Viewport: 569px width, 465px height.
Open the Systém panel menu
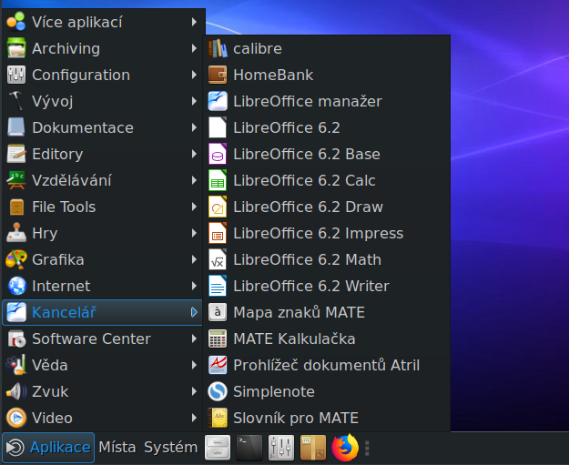pos(170,447)
